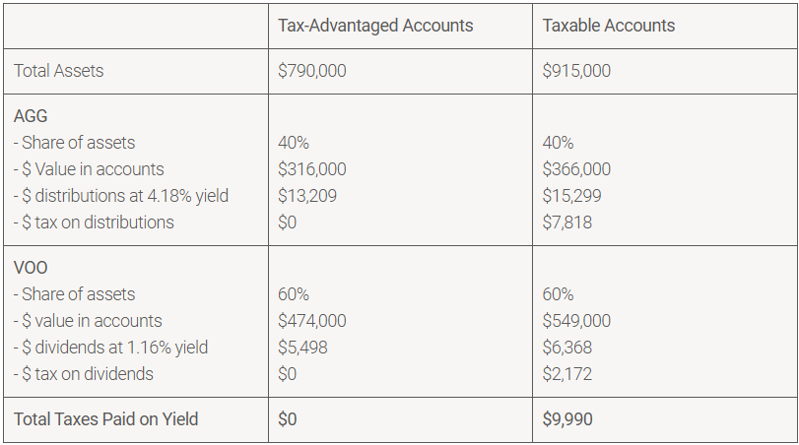Select the Total Assets row label
The width and height of the screenshot is (799, 445).
click(59, 71)
